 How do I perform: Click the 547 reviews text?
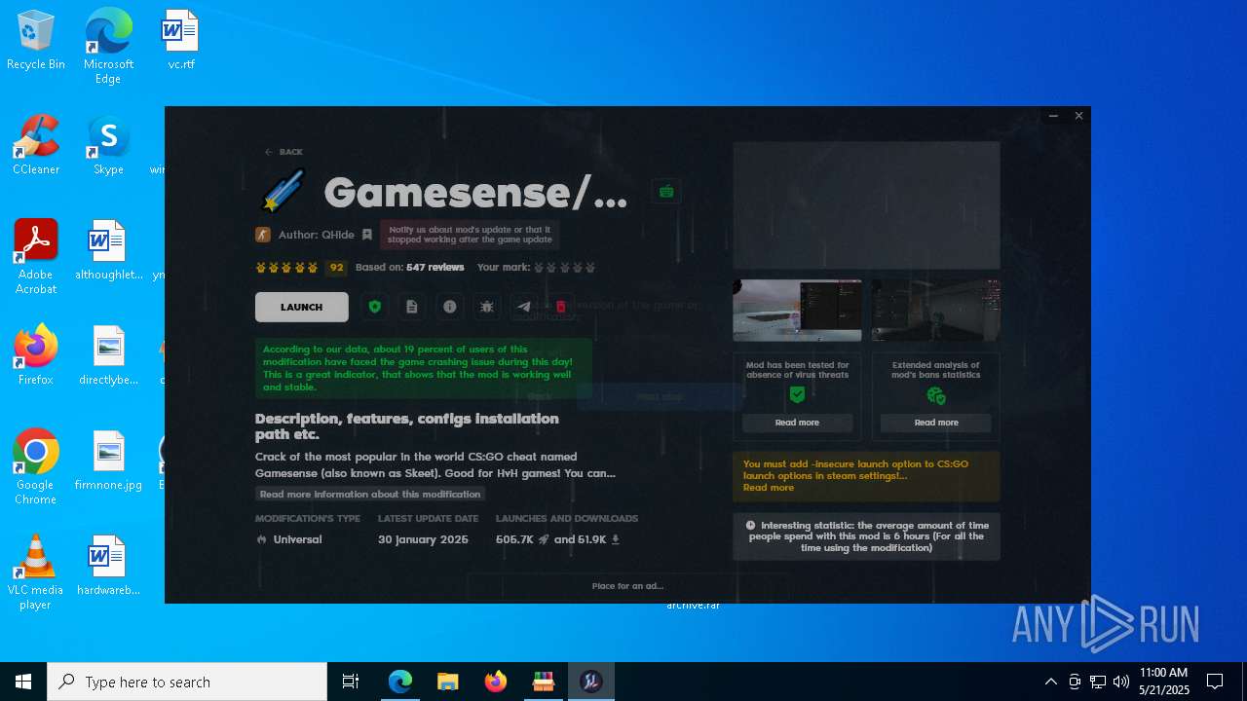pos(435,267)
